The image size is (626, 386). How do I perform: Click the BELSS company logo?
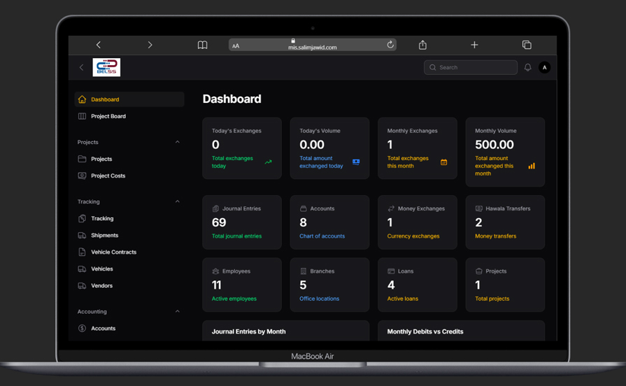point(106,67)
